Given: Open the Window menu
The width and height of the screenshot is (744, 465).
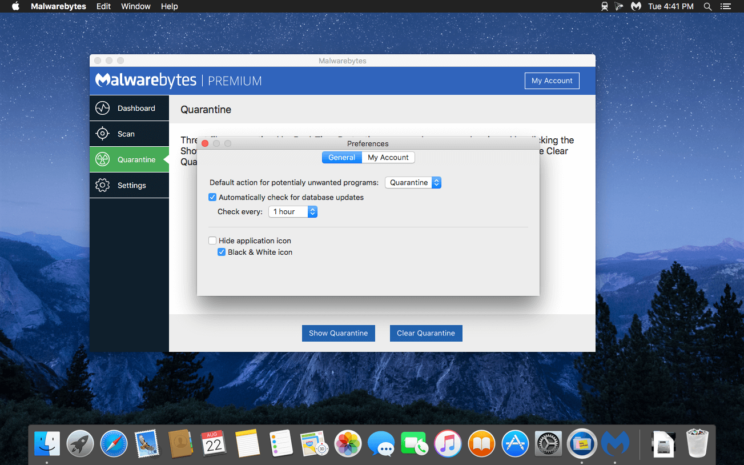Looking at the screenshot, I should pyautogui.click(x=136, y=6).
